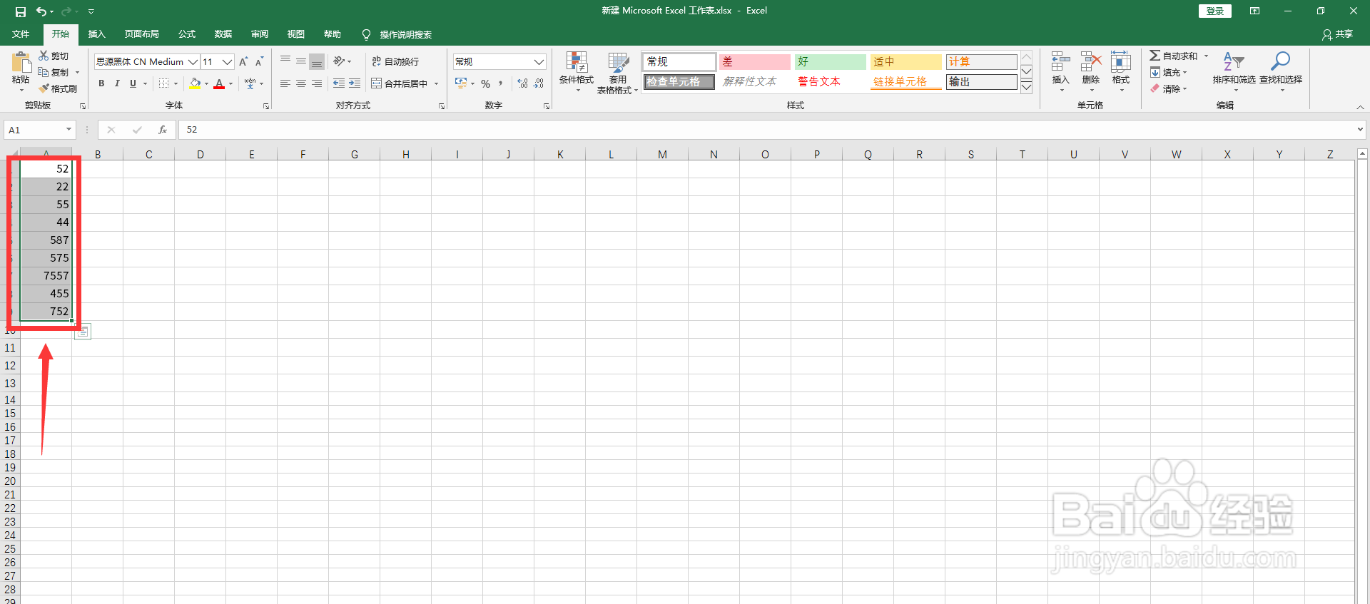Viewport: 1370px width, 604px height.
Task: Click the Insert Function fx icon
Action: [x=163, y=130]
